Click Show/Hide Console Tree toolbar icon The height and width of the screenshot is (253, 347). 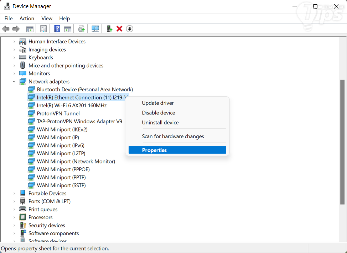tap(30, 29)
